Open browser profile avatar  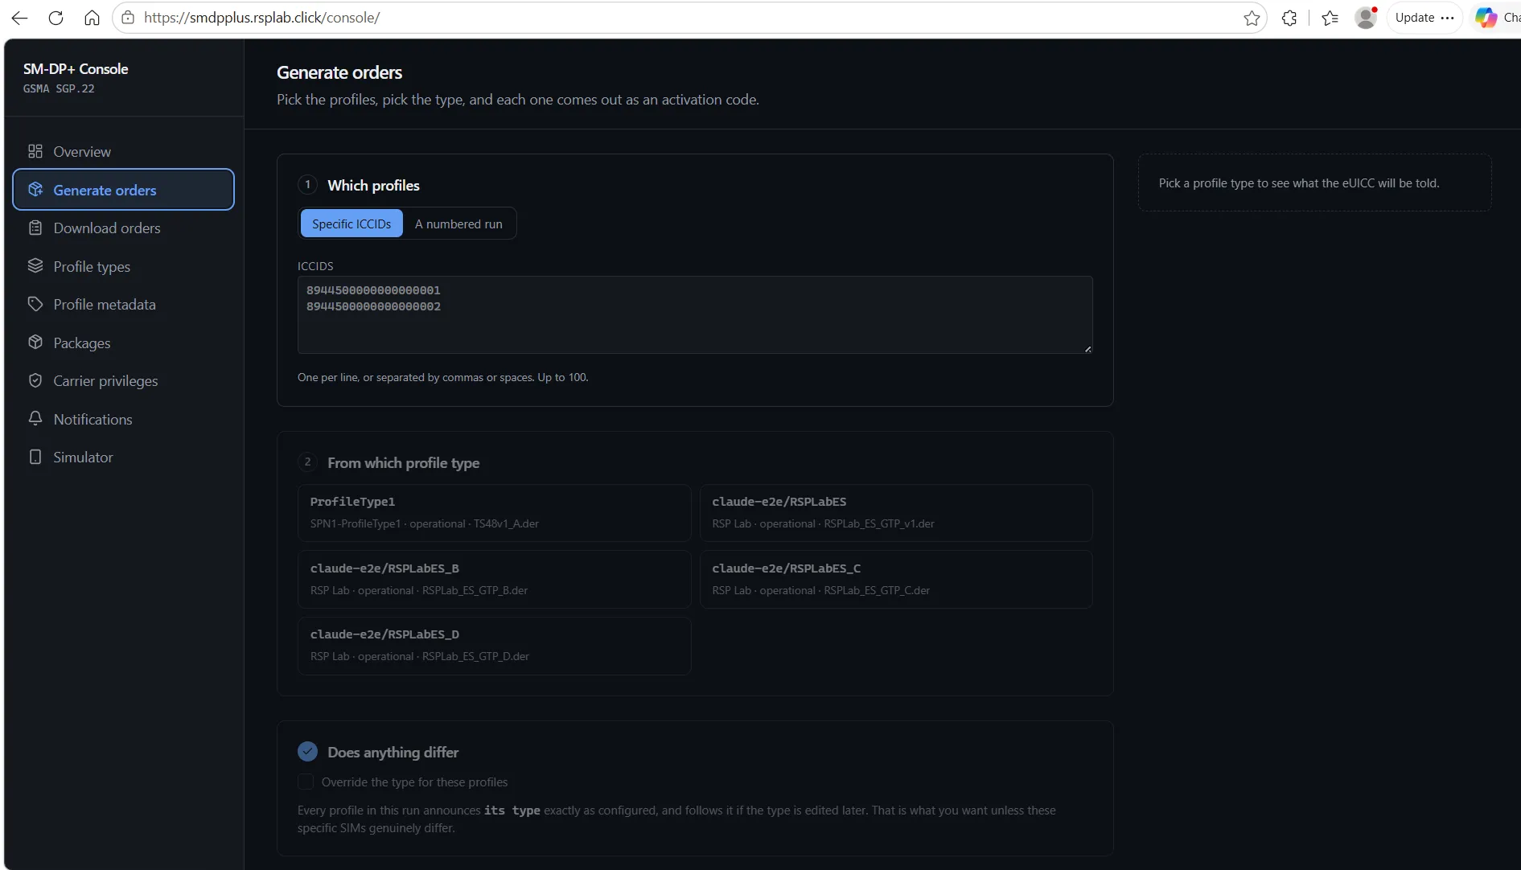(x=1366, y=18)
